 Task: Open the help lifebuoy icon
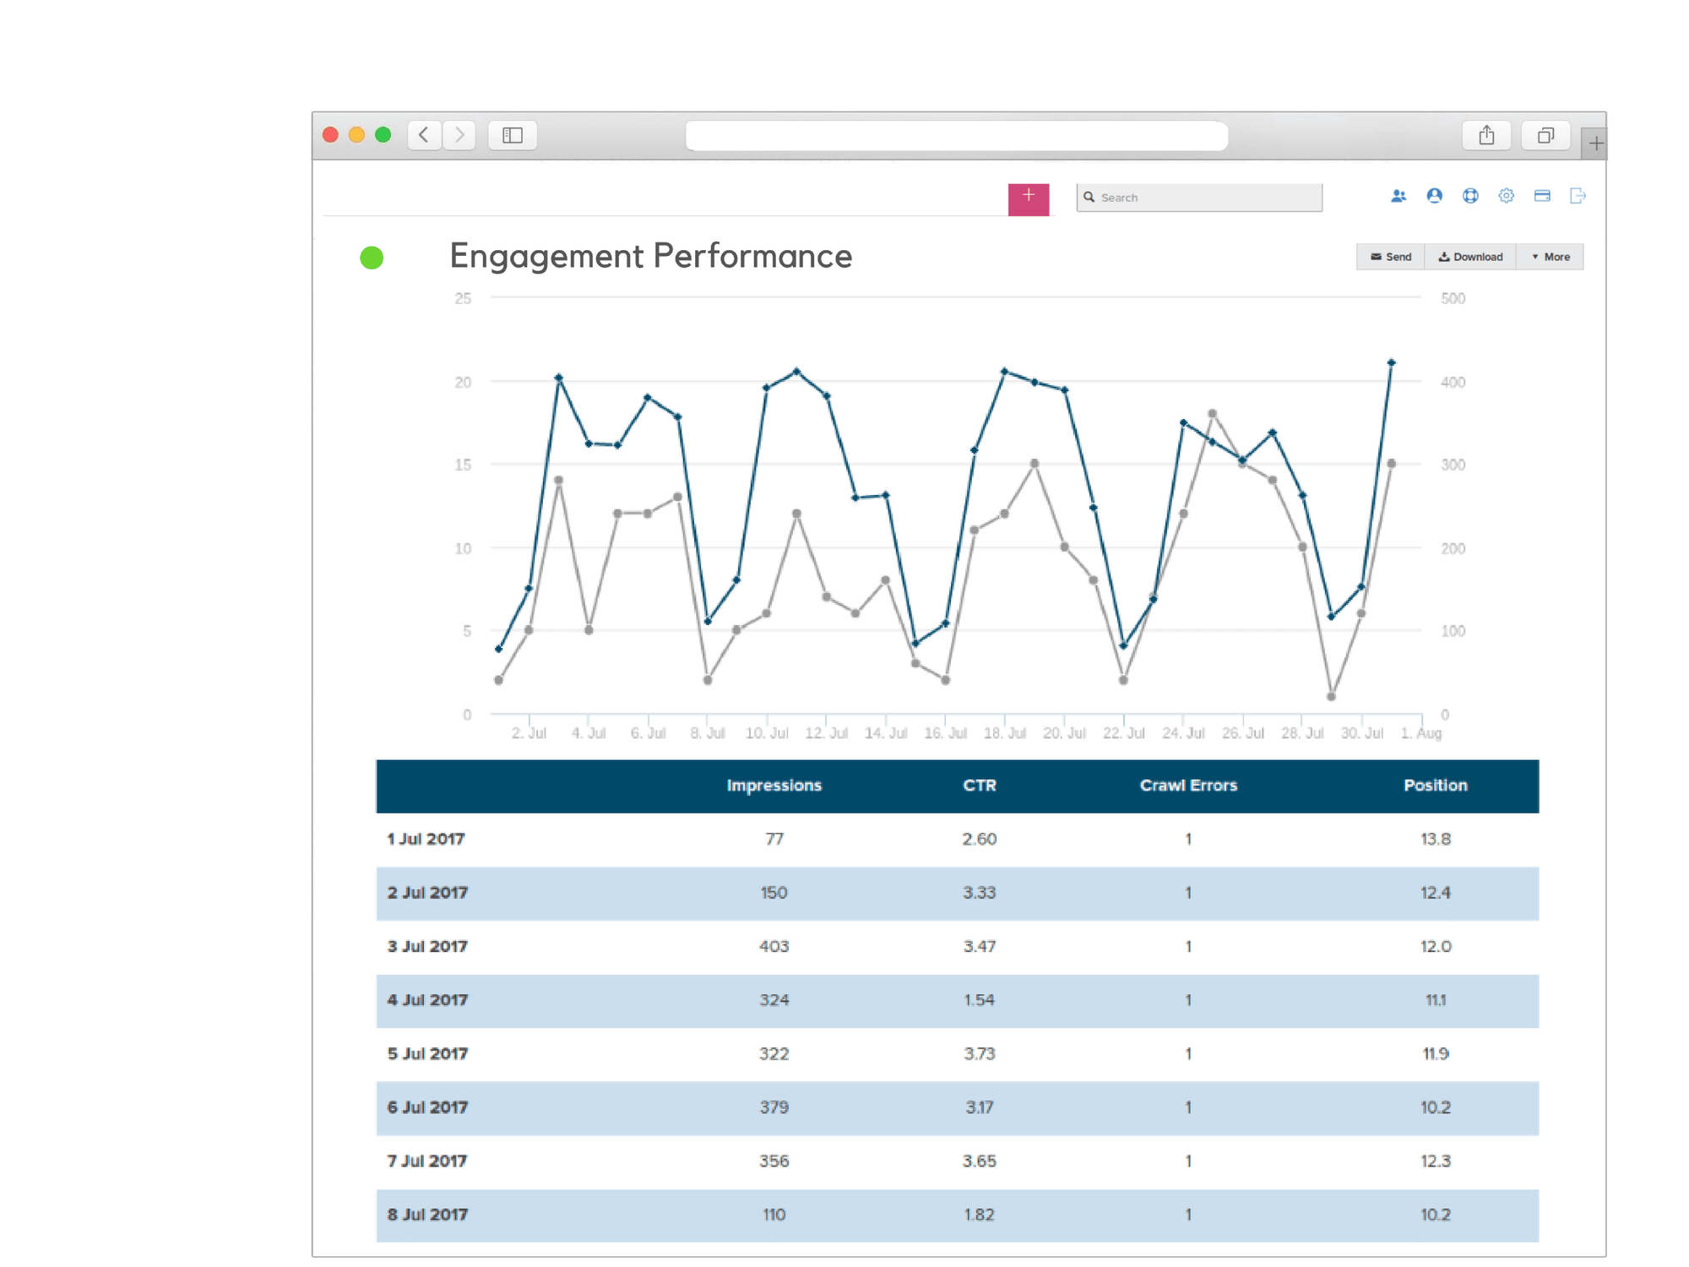pos(1470,195)
